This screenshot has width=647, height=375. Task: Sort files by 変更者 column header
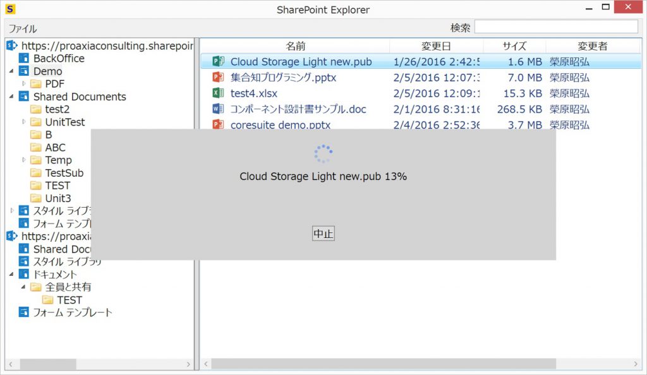[x=593, y=46]
